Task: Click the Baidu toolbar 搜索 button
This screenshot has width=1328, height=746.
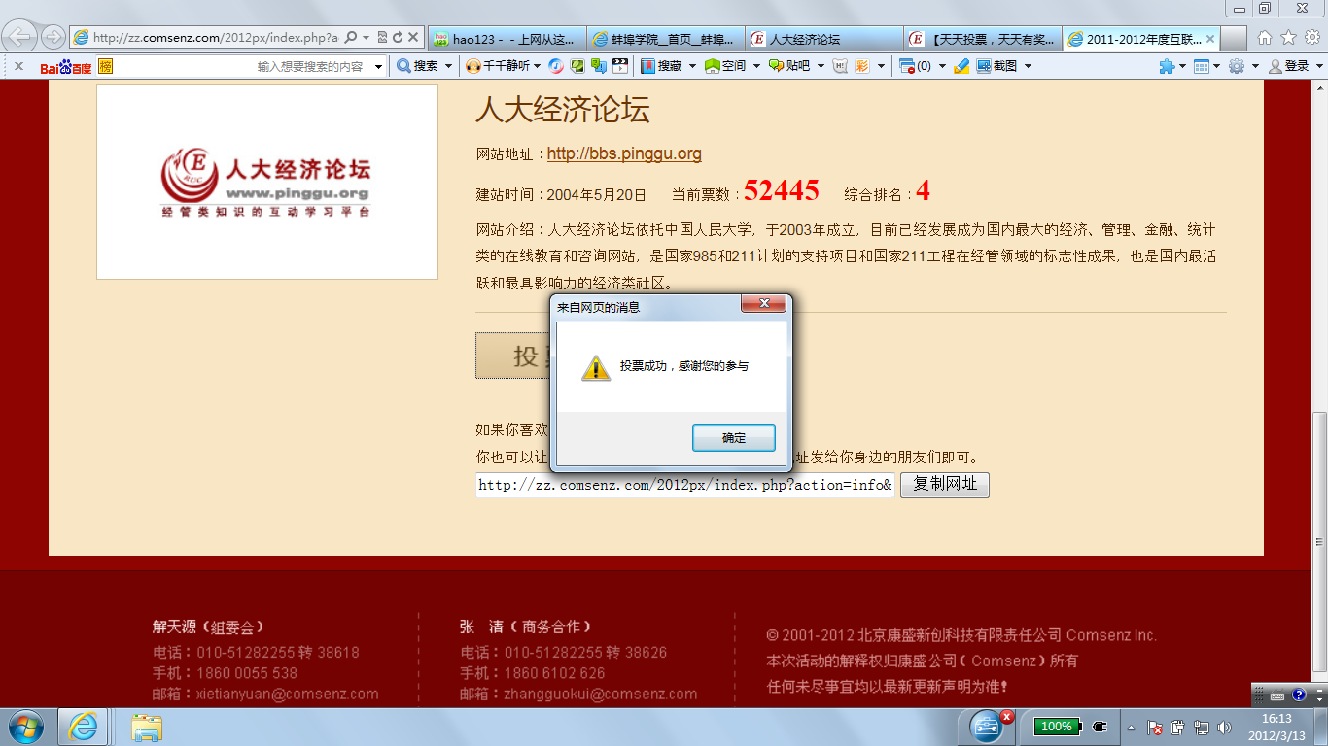Action: coord(417,66)
